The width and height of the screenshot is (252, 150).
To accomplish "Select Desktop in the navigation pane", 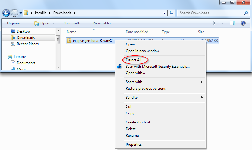I will (23, 31).
